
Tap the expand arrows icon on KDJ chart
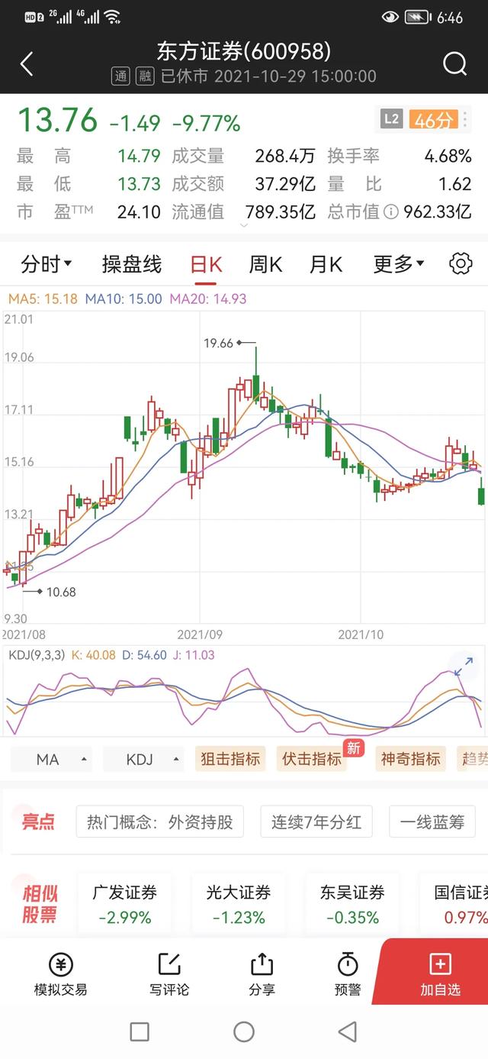coord(463,667)
